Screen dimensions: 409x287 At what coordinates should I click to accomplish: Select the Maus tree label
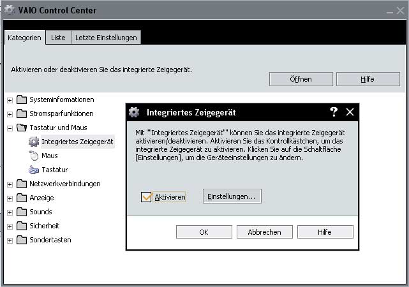tap(50, 156)
